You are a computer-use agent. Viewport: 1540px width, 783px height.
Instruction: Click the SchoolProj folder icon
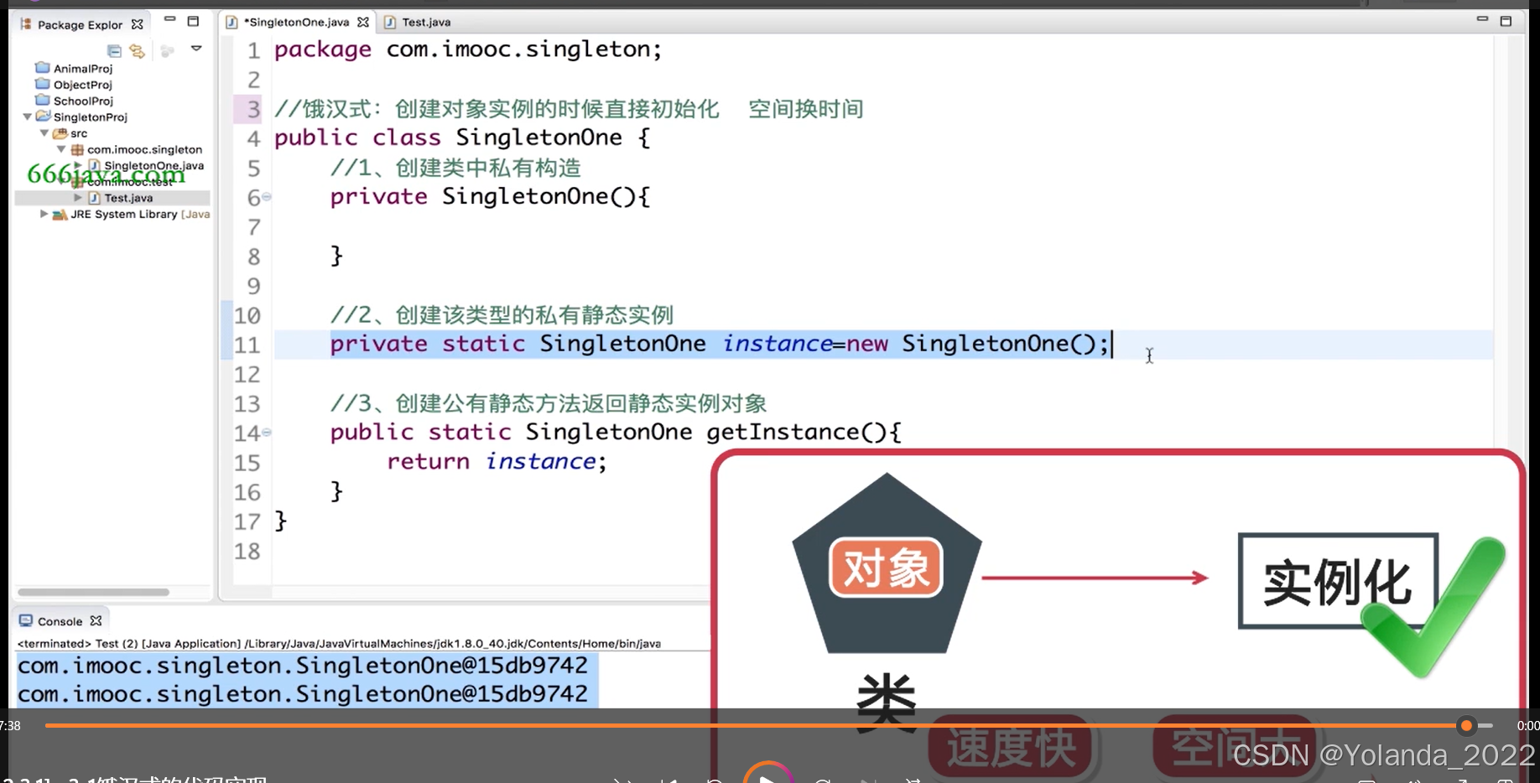(43, 100)
